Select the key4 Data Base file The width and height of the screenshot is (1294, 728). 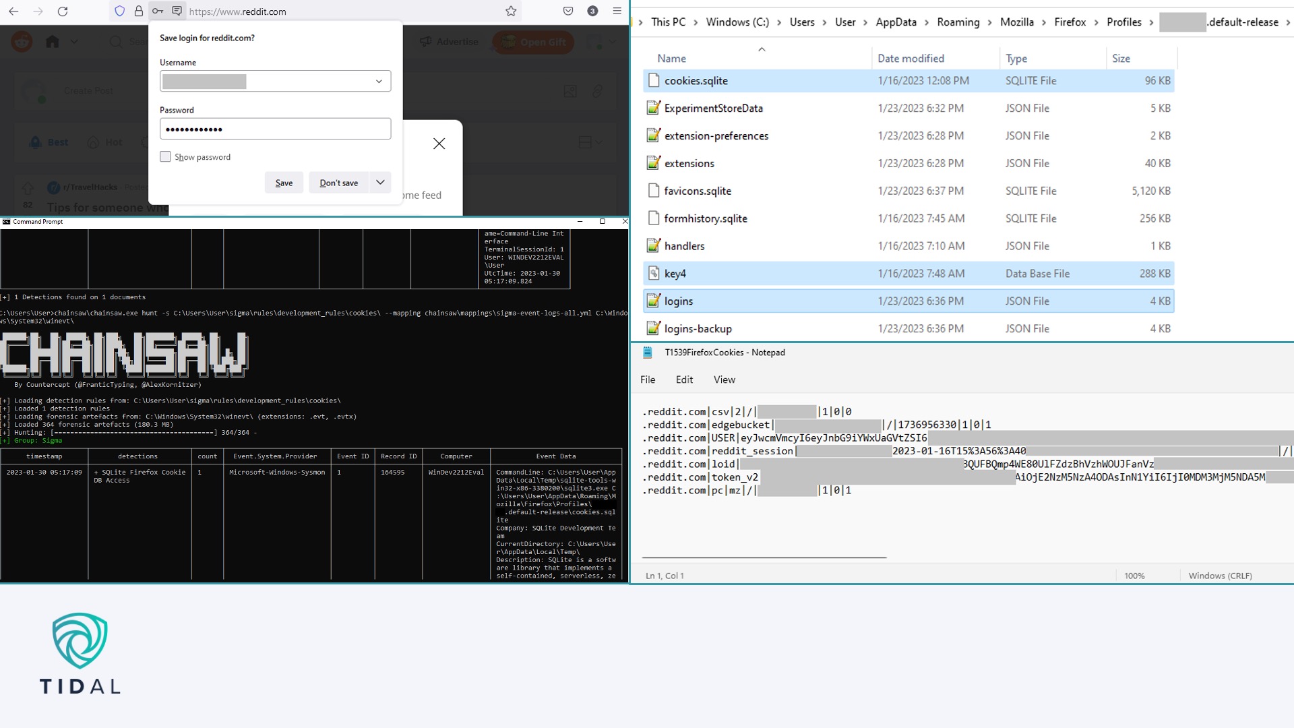pyautogui.click(x=675, y=274)
